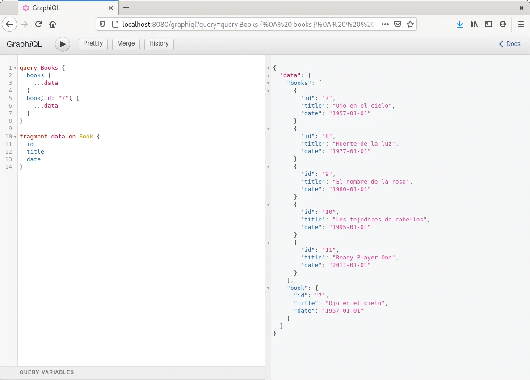
Task: Expand the Docs panel
Action: 510,44
